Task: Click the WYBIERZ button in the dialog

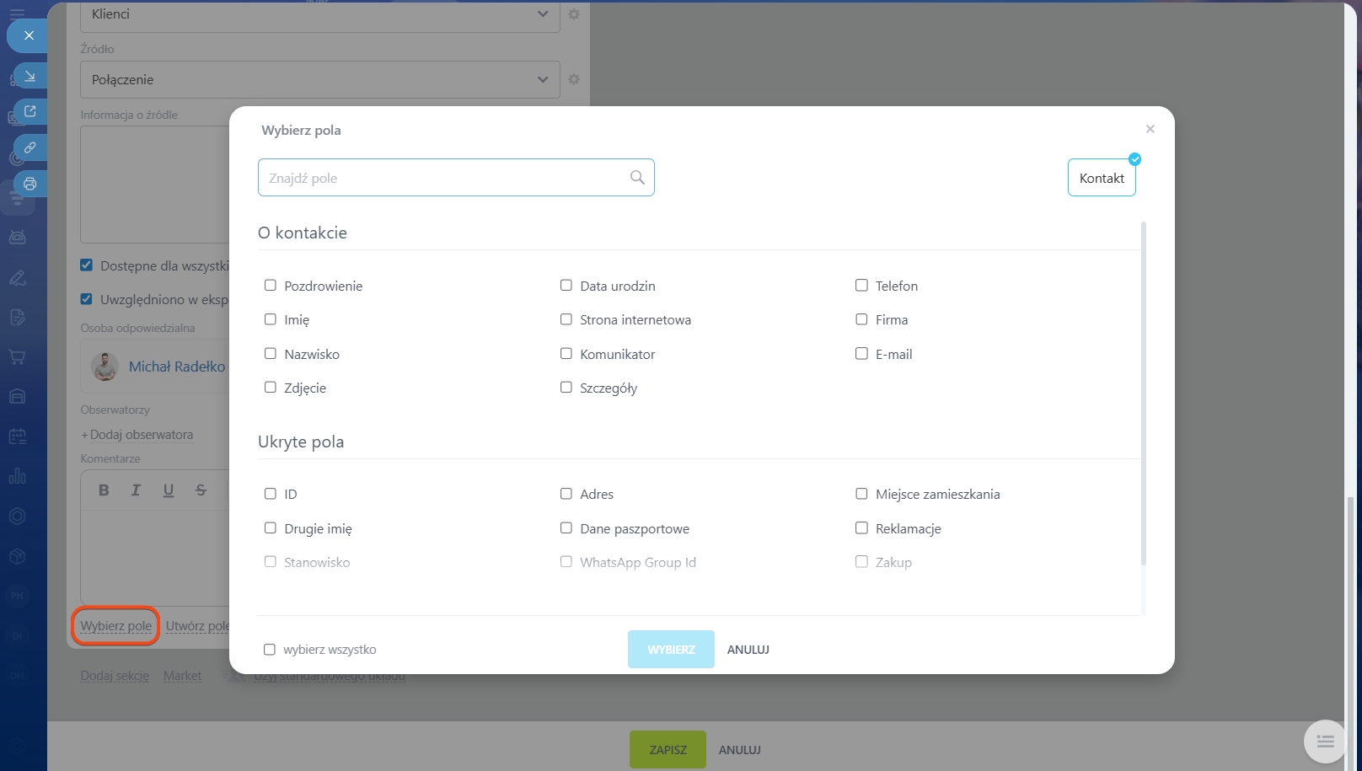Action: [671, 650]
